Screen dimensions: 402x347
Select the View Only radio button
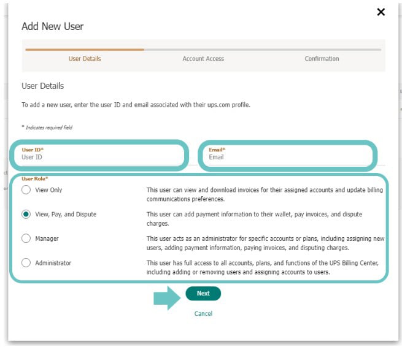tap(26, 190)
